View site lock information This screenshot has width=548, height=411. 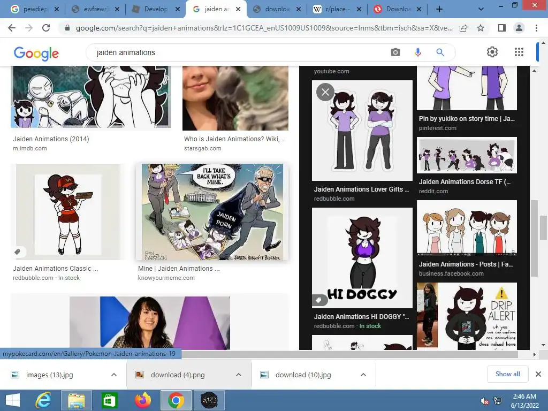point(67,28)
